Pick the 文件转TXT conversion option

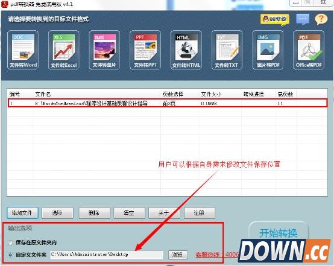click(x=227, y=50)
